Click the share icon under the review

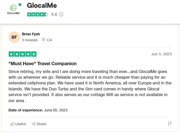click(x=34, y=124)
